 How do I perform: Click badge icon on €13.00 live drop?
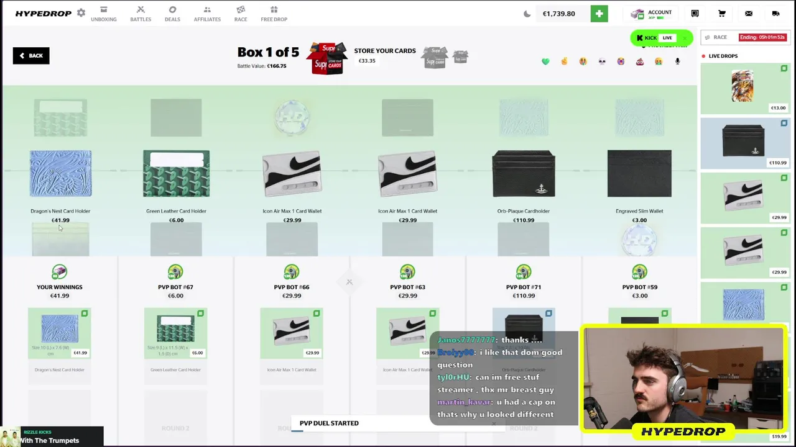[784, 68]
